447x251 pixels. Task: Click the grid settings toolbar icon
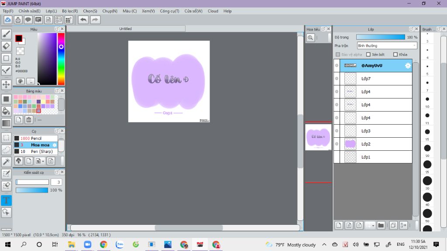(x=69, y=20)
